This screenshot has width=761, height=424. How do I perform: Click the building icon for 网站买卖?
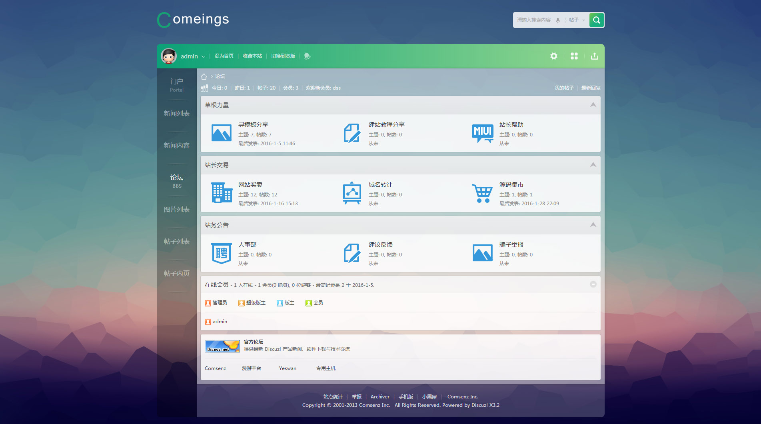click(222, 193)
